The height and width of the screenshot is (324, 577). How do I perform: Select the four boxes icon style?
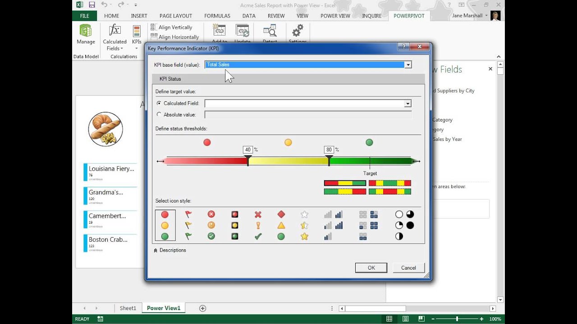(368, 225)
